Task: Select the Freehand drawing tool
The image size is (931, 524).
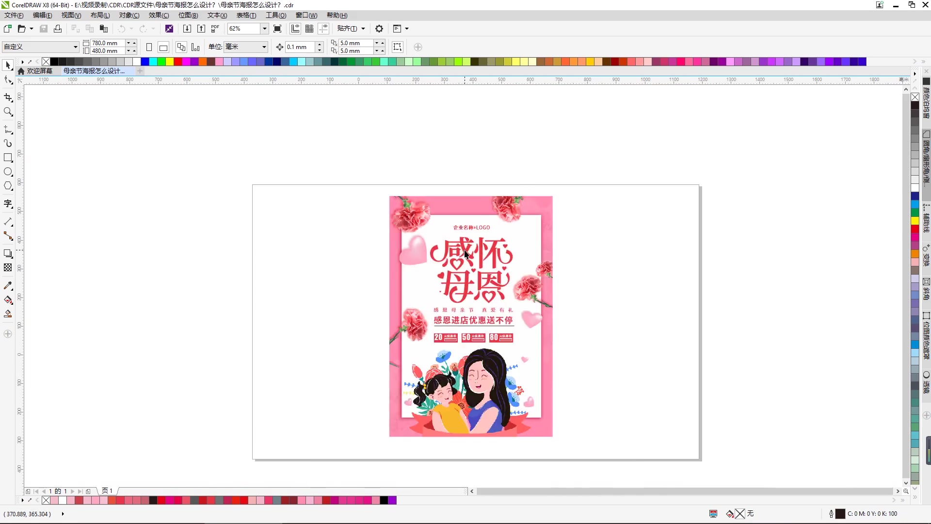Action: [x=8, y=130]
